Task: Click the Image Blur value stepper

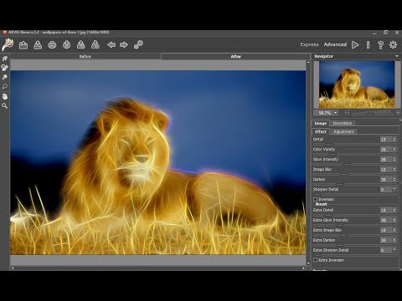Action: pyautogui.click(x=394, y=170)
